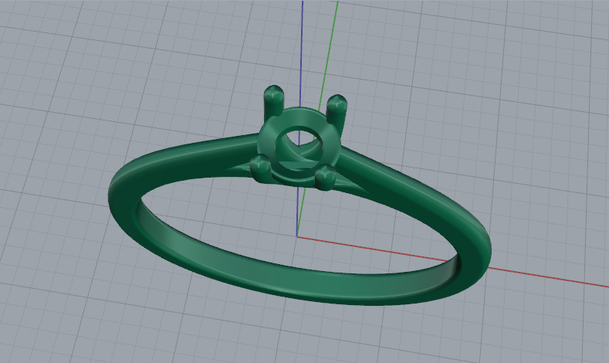Click the tallest rear-left prong of the setting

click(x=274, y=101)
